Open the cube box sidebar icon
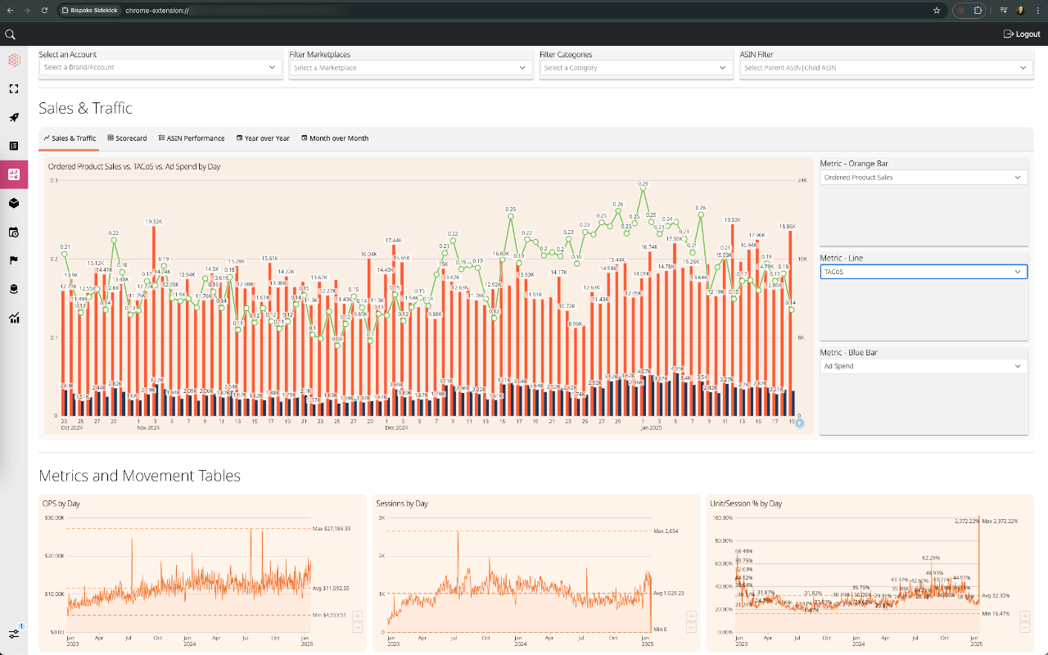The image size is (1048, 655). [14, 203]
